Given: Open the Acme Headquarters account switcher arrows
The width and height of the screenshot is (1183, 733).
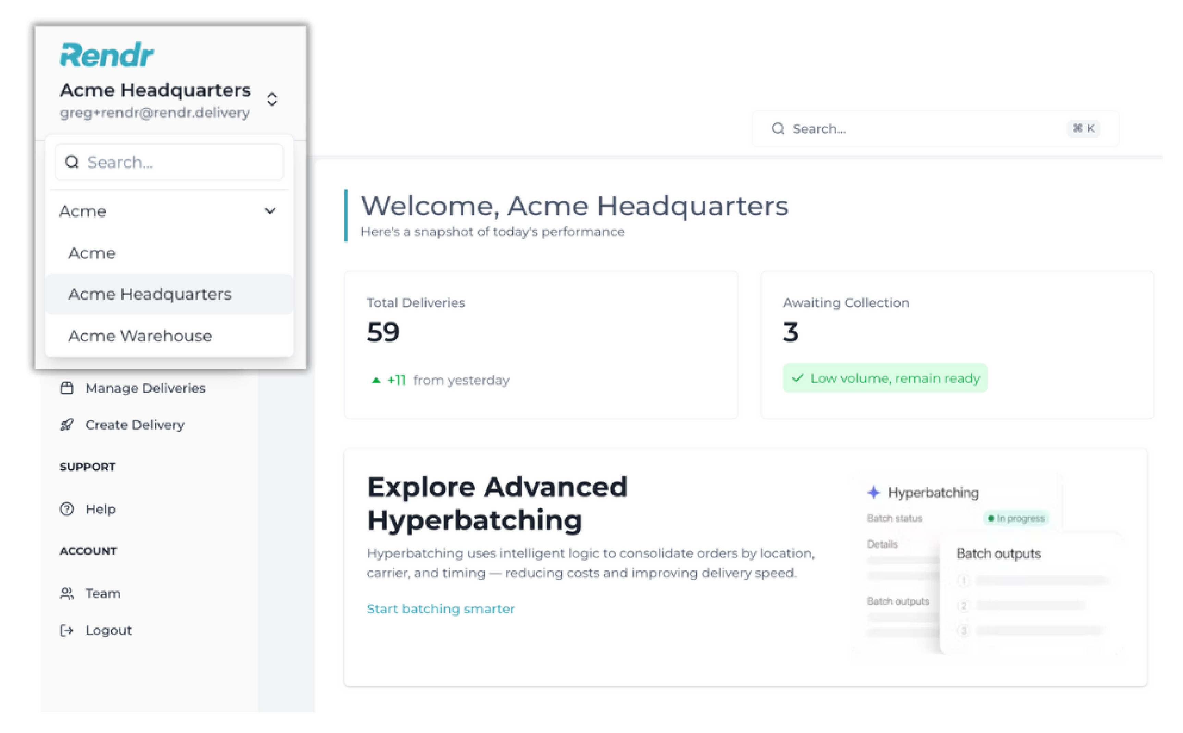Looking at the screenshot, I should [x=272, y=99].
